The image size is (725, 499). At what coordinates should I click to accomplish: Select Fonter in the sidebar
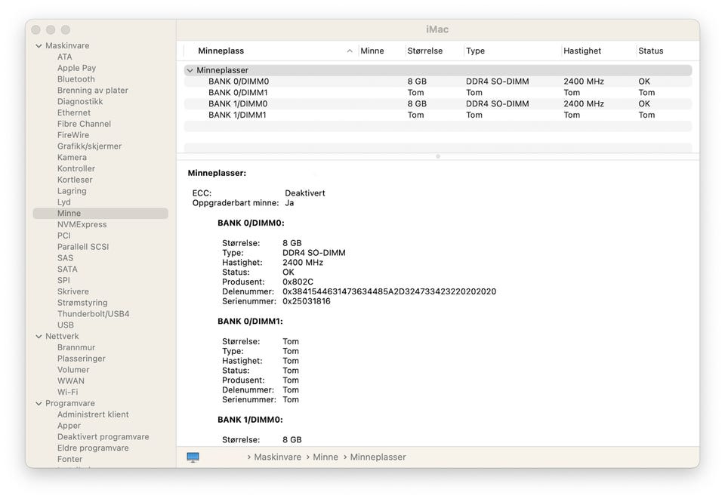click(69, 459)
